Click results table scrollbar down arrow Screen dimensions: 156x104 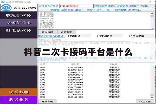point(152,97)
